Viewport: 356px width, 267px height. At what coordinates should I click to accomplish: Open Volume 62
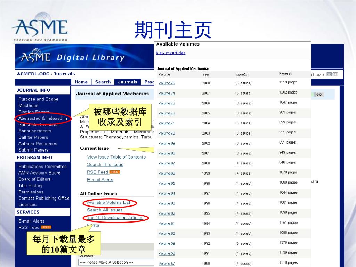[167, 213]
